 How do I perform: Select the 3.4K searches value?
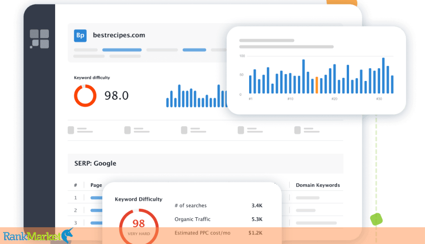coord(257,206)
